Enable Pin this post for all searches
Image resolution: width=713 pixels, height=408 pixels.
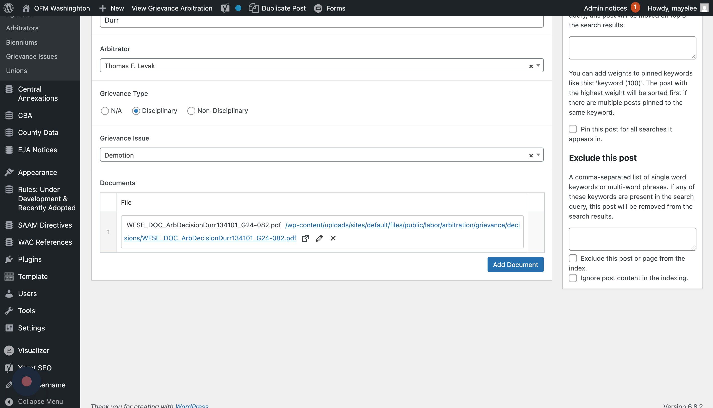click(x=573, y=129)
